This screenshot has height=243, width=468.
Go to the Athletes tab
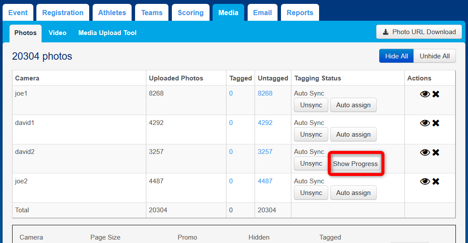tap(112, 13)
